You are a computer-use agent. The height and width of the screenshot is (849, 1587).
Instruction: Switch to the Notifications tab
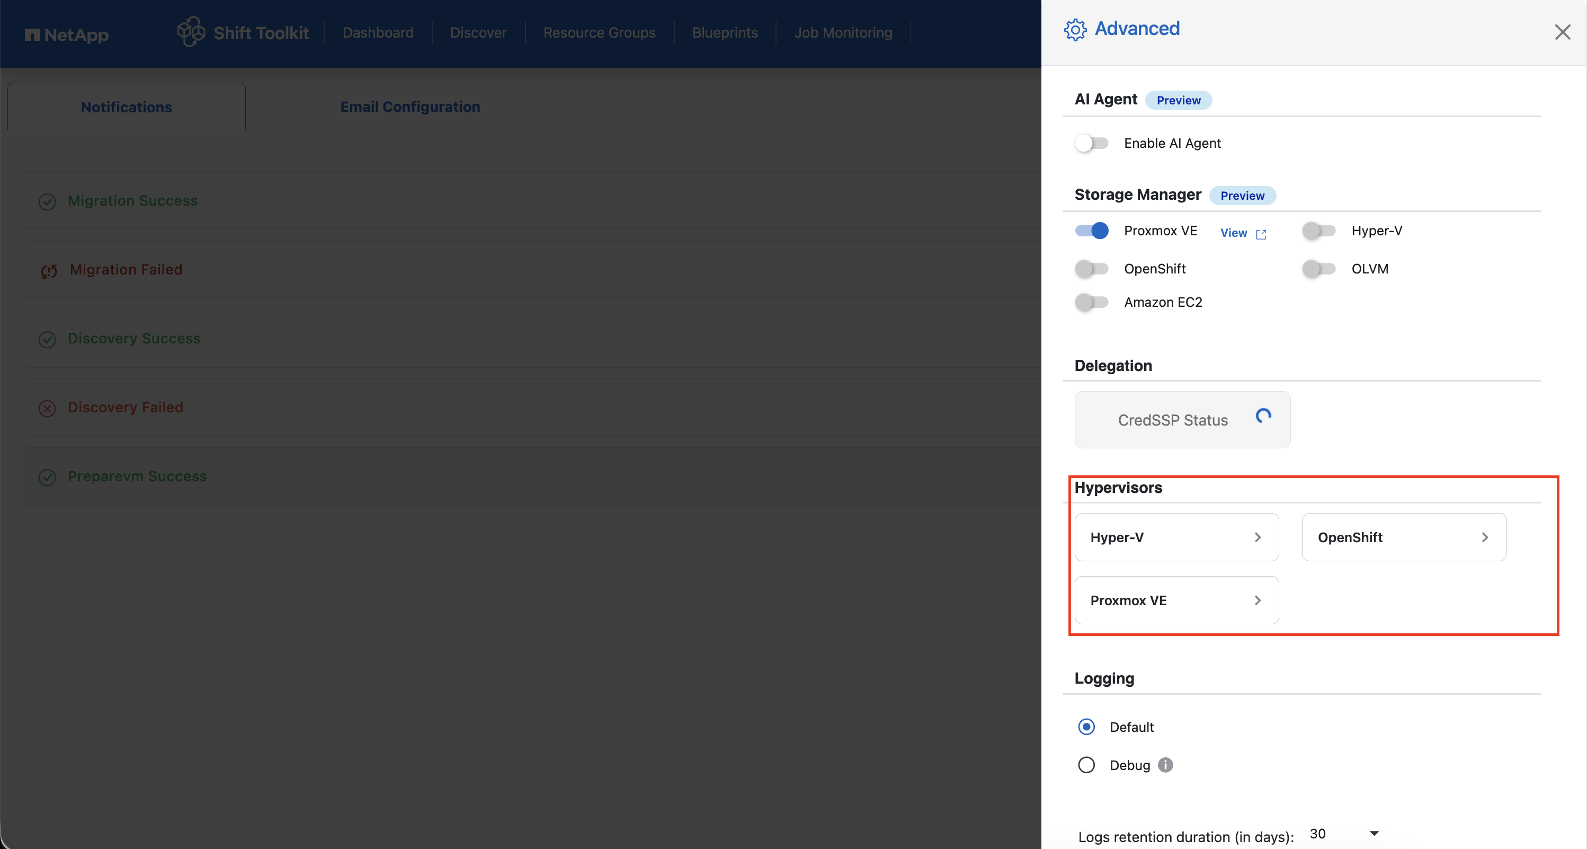[126, 107]
